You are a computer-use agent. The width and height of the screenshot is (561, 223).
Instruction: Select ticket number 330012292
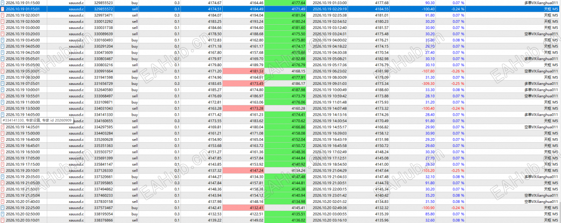103,21
